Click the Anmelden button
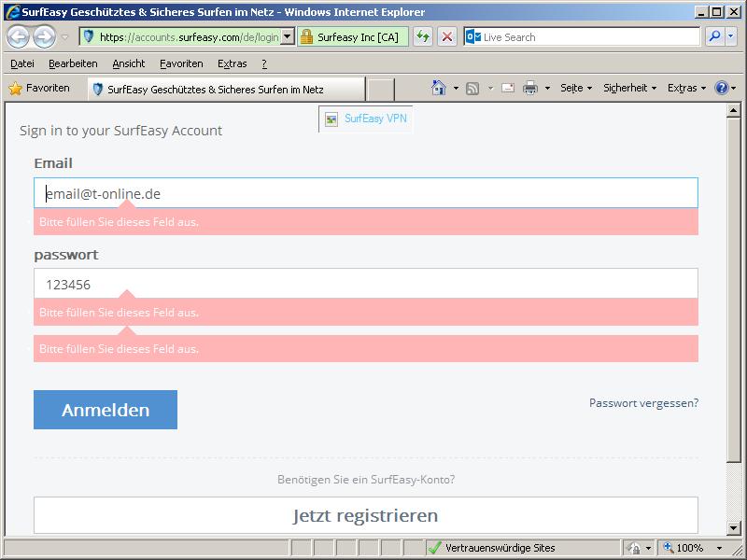This screenshot has height=560, width=747. pos(106,410)
